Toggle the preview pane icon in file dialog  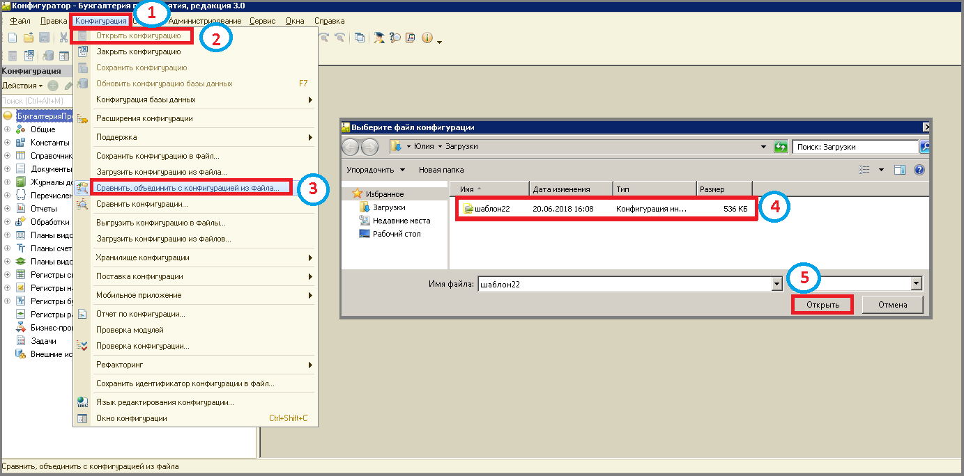(x=900, y=170)
